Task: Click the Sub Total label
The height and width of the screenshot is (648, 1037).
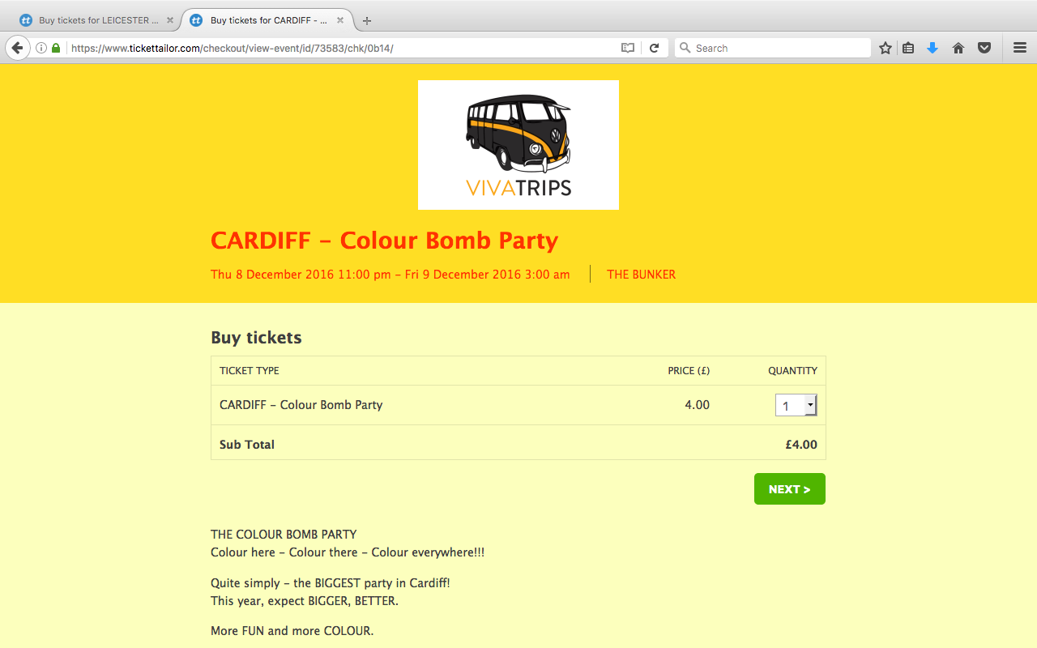Action: pos(247,445)
